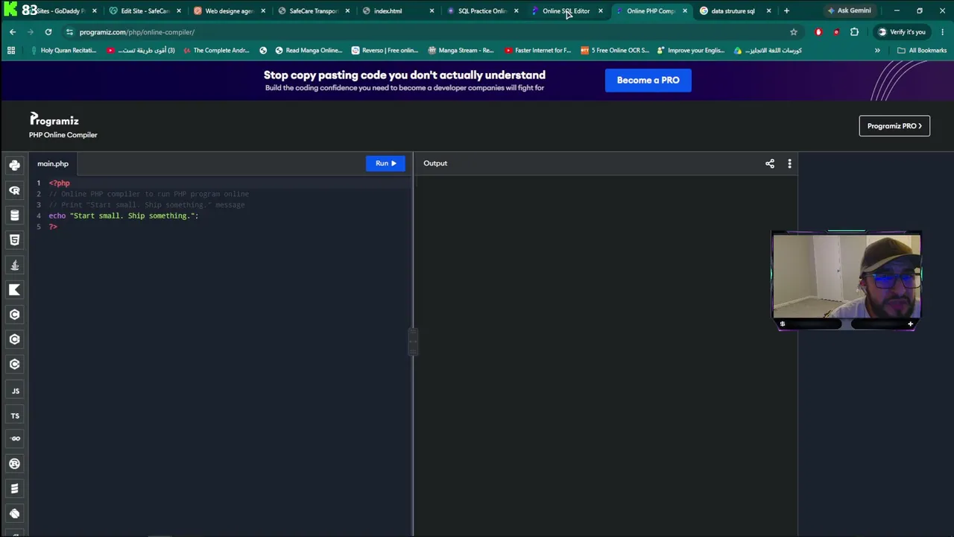The width and height of the screenshot is (954, 537).
Task: Open the Chrome apps grid in bookmarks bar
Action: click(11, 51)
